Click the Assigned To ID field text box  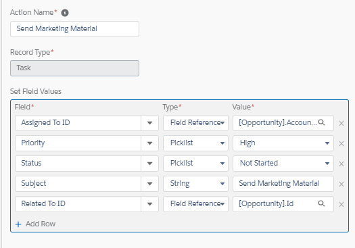pos(78,123)
